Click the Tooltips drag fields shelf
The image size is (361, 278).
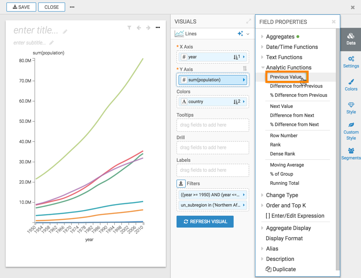(213, 125)
